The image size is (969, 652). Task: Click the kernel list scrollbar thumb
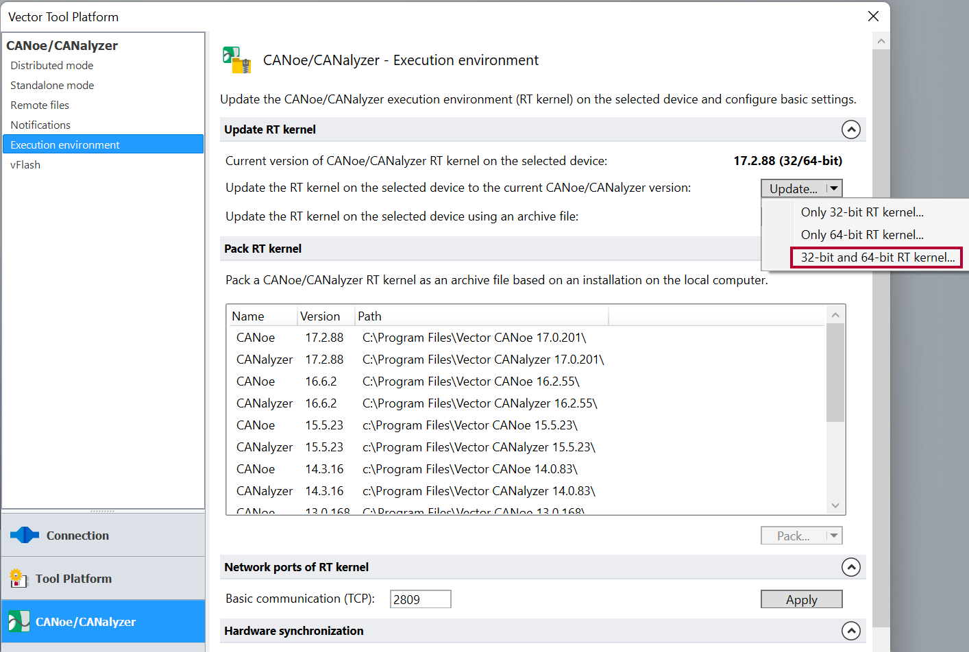(835, 373)
